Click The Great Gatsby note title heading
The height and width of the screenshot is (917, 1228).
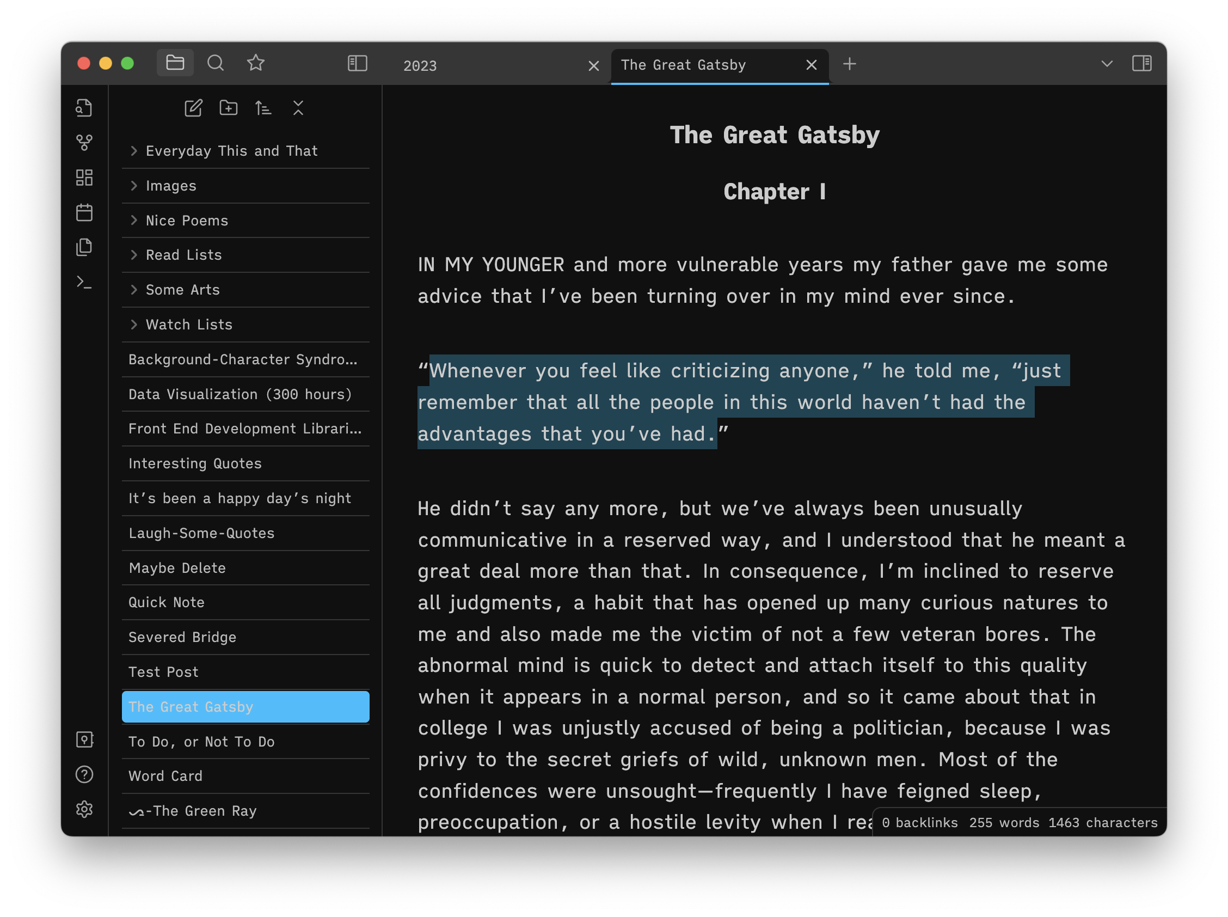(x=775, y=135)
